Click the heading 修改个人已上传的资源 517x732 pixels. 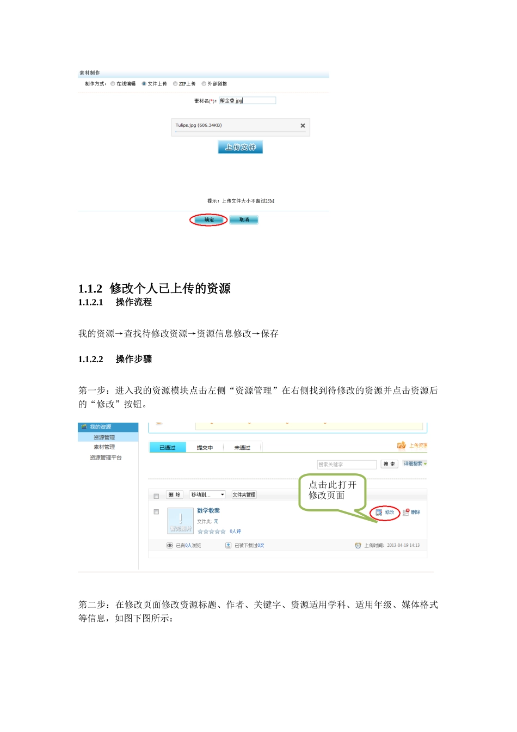(170, 289)
